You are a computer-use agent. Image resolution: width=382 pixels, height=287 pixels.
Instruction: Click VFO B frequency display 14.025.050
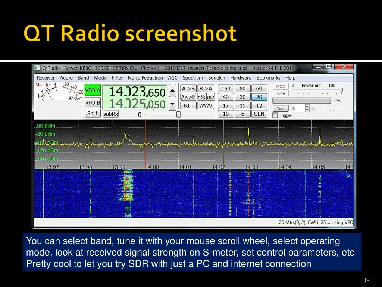tap(137, 104)
